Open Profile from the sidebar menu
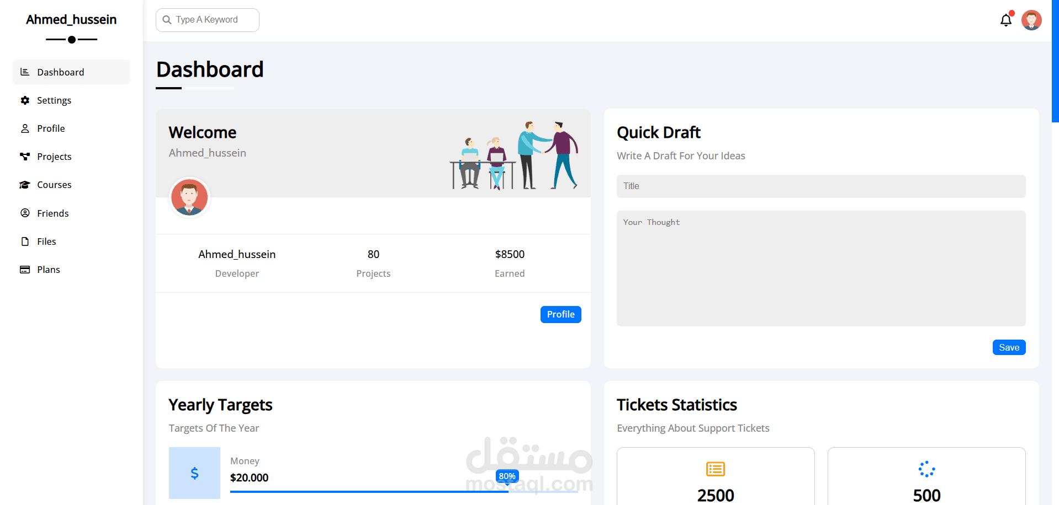 click(71, 128)
